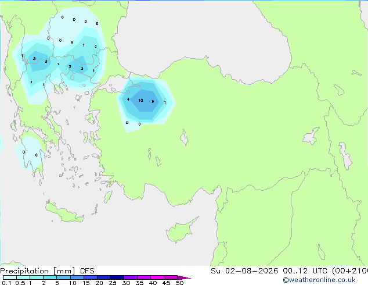
Task: Pick the 10 to 15 mm legend swatch
Action: click(77, 277)
